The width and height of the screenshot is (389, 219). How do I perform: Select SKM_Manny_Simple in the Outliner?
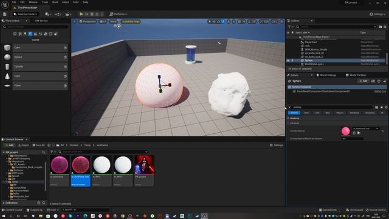pos(316,49)
